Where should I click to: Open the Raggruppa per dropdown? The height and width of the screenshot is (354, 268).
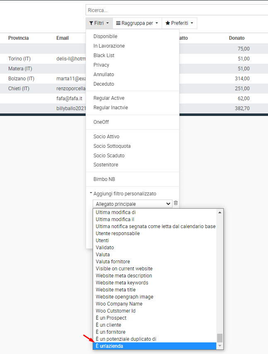point(137,23)
